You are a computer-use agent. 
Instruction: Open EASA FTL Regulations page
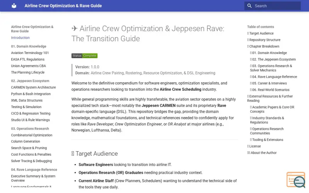pos(27,59)
